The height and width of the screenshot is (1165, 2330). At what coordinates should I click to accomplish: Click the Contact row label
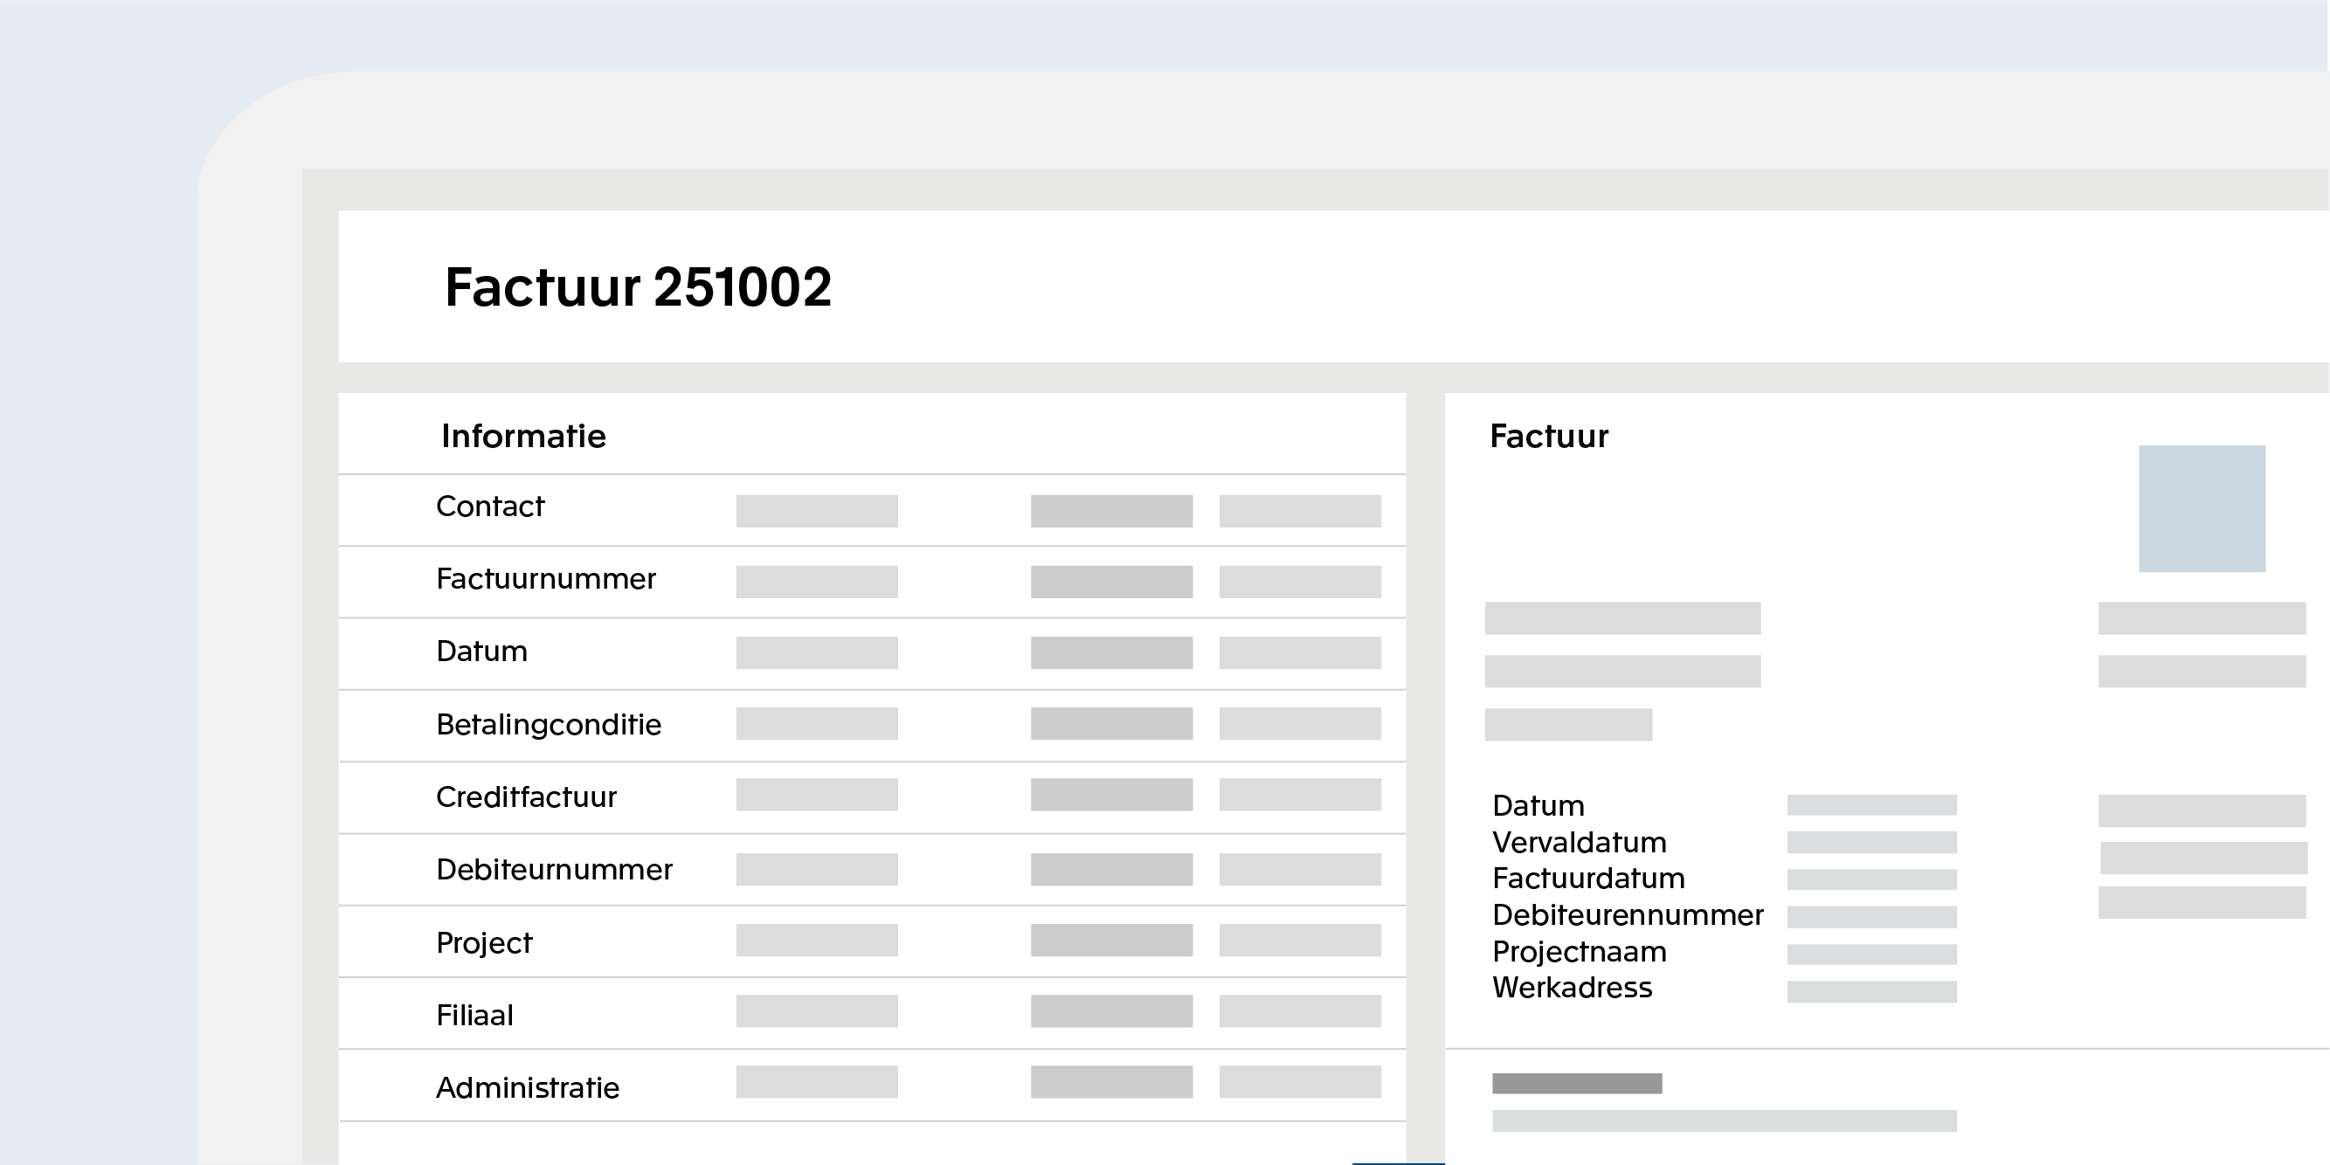490,507
